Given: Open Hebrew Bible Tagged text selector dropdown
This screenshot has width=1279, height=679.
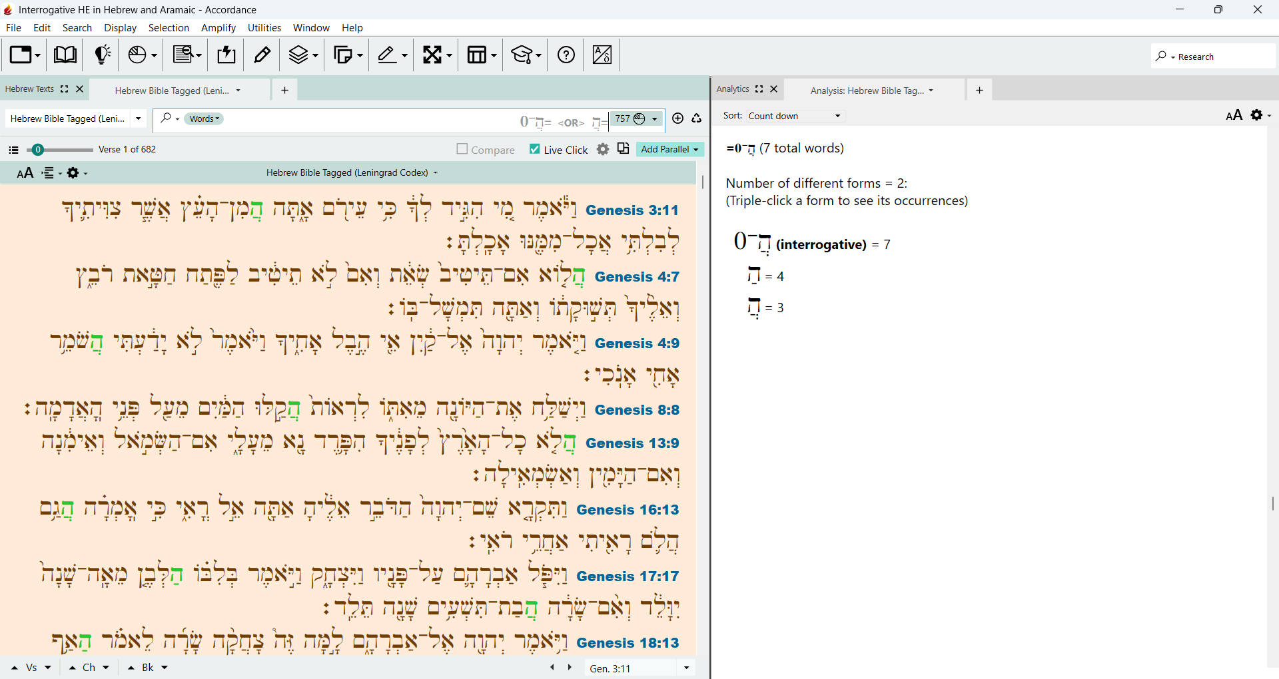Looking at the screenshot, I should (75, 118).
